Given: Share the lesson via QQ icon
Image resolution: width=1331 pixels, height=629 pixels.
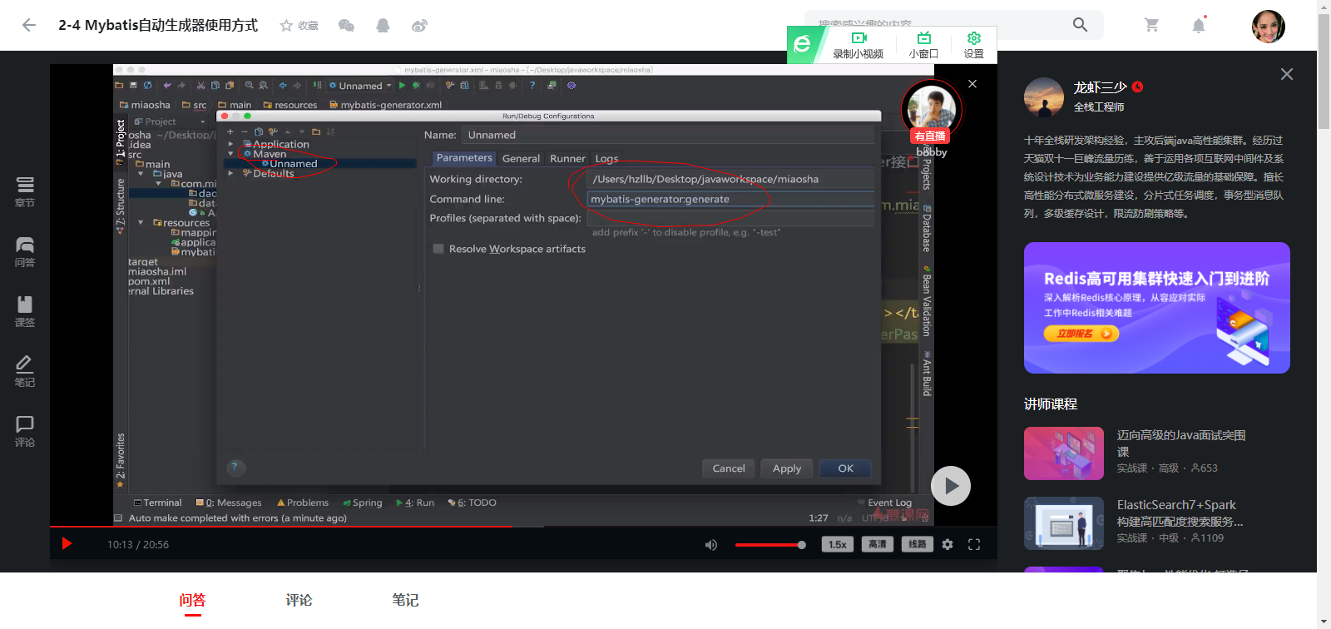Looking at the screenshot, I should tap(383, 26).
